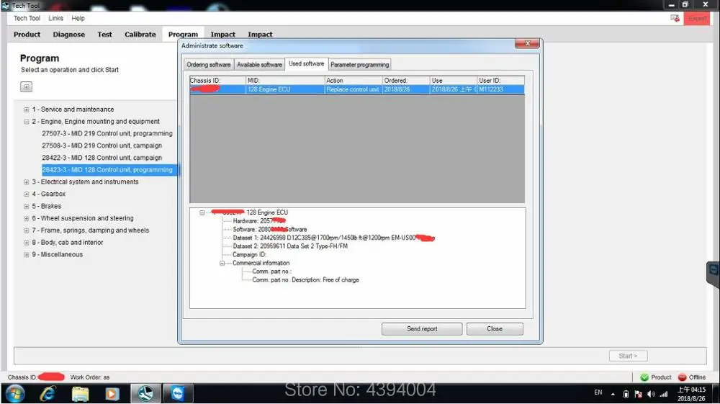Open TeamViewer from the taskbar

177,394
